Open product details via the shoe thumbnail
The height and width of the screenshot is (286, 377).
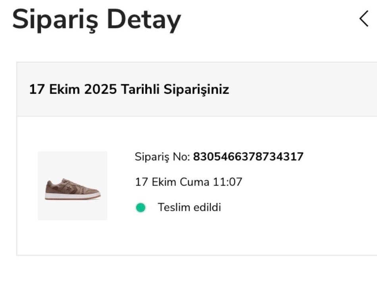click(x=72, y=186)
